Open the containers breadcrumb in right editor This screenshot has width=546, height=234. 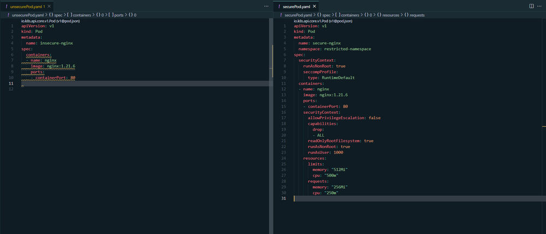coord(347,15)
